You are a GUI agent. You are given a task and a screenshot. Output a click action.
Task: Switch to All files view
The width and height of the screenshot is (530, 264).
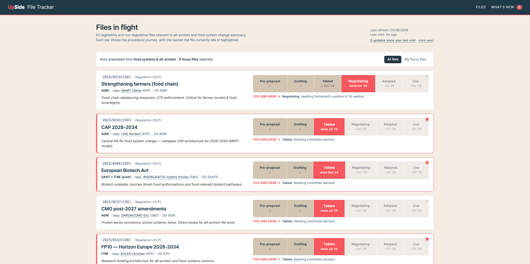point(393,59)
